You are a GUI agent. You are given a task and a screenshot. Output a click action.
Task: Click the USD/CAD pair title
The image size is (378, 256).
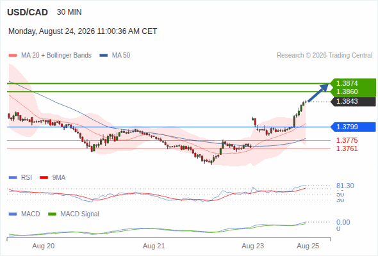[x=28, y=12]
